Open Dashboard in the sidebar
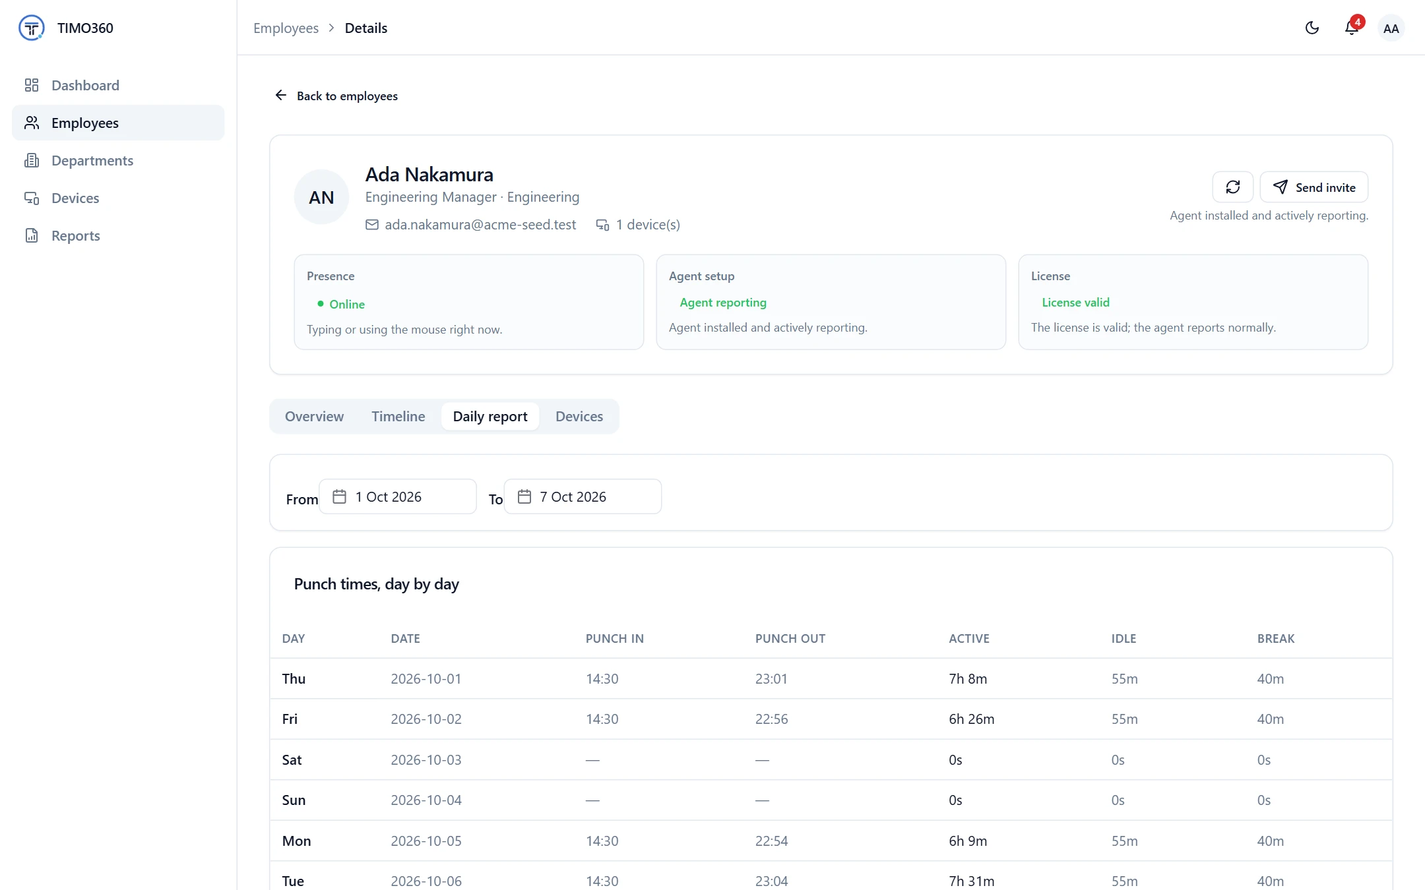This screenshot has height=890, width=1425. pos(118,85)
